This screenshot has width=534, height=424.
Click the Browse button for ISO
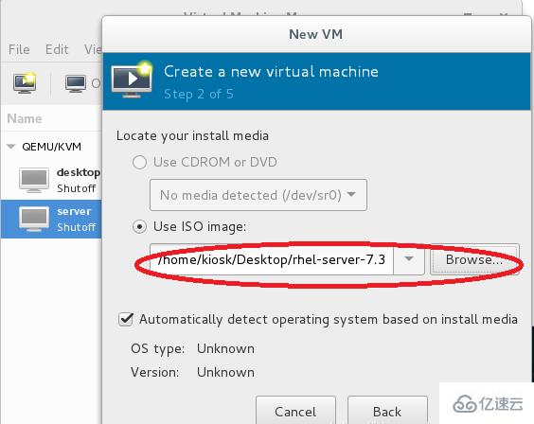[x=474, y=259]
